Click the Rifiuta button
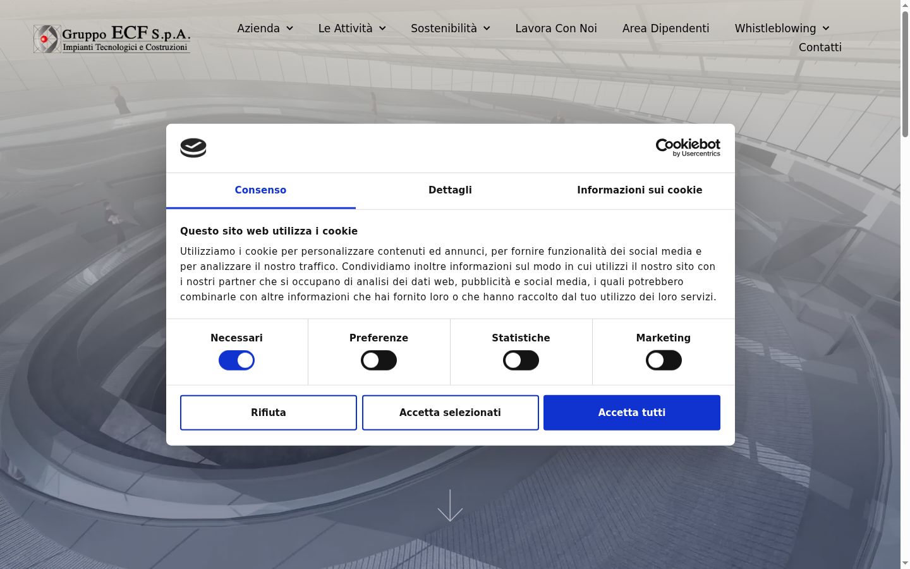 (x=269, y=413)
